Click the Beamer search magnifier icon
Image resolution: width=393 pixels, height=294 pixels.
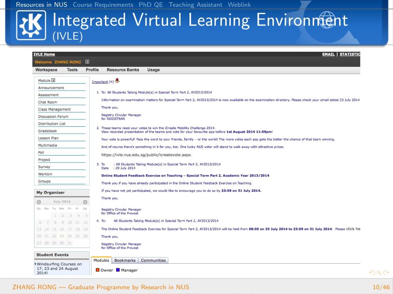(x=379, y=273)
